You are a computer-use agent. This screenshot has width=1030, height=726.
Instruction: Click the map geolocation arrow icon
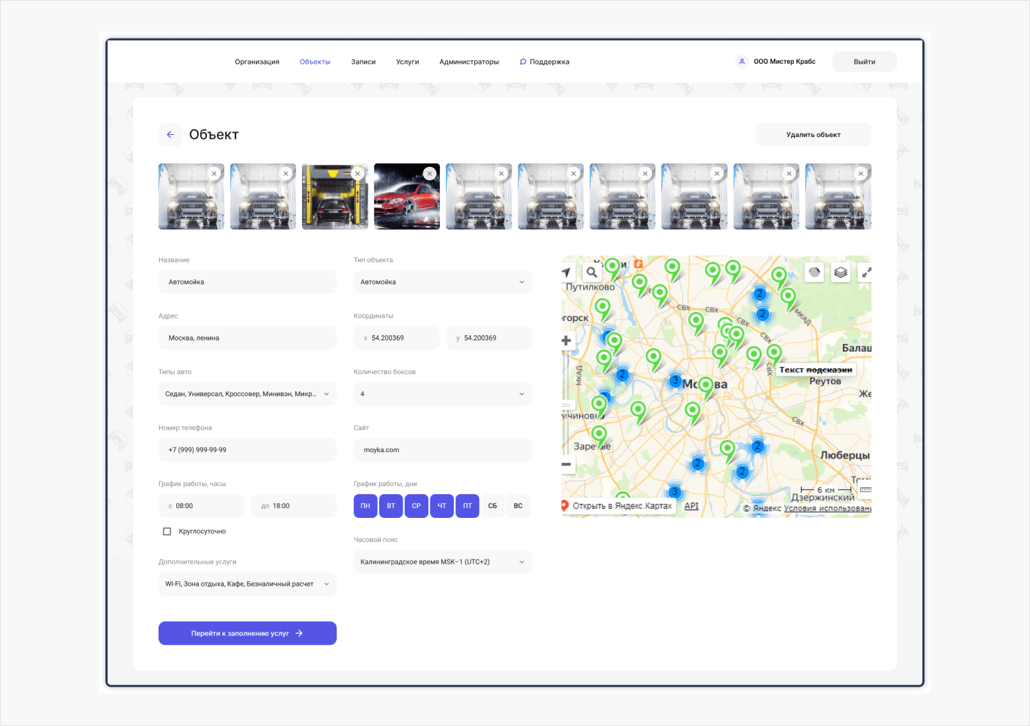click(x=566, y=272)
